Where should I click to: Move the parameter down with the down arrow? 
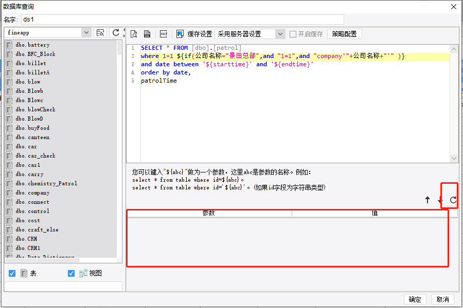440,200
